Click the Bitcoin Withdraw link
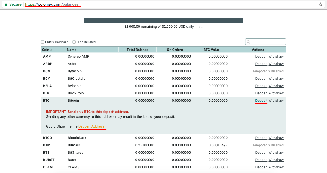The height and width of the screenshot is (173, 327). point(276,101)
